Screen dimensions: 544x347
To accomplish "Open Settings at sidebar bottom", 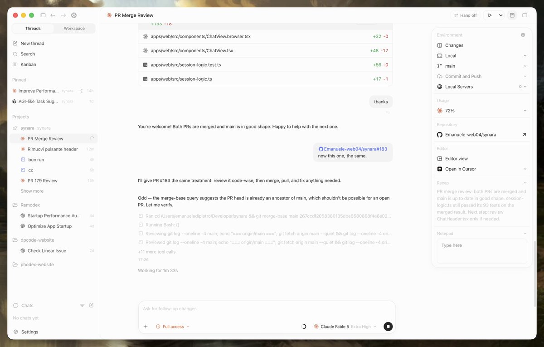I will 29,332.
